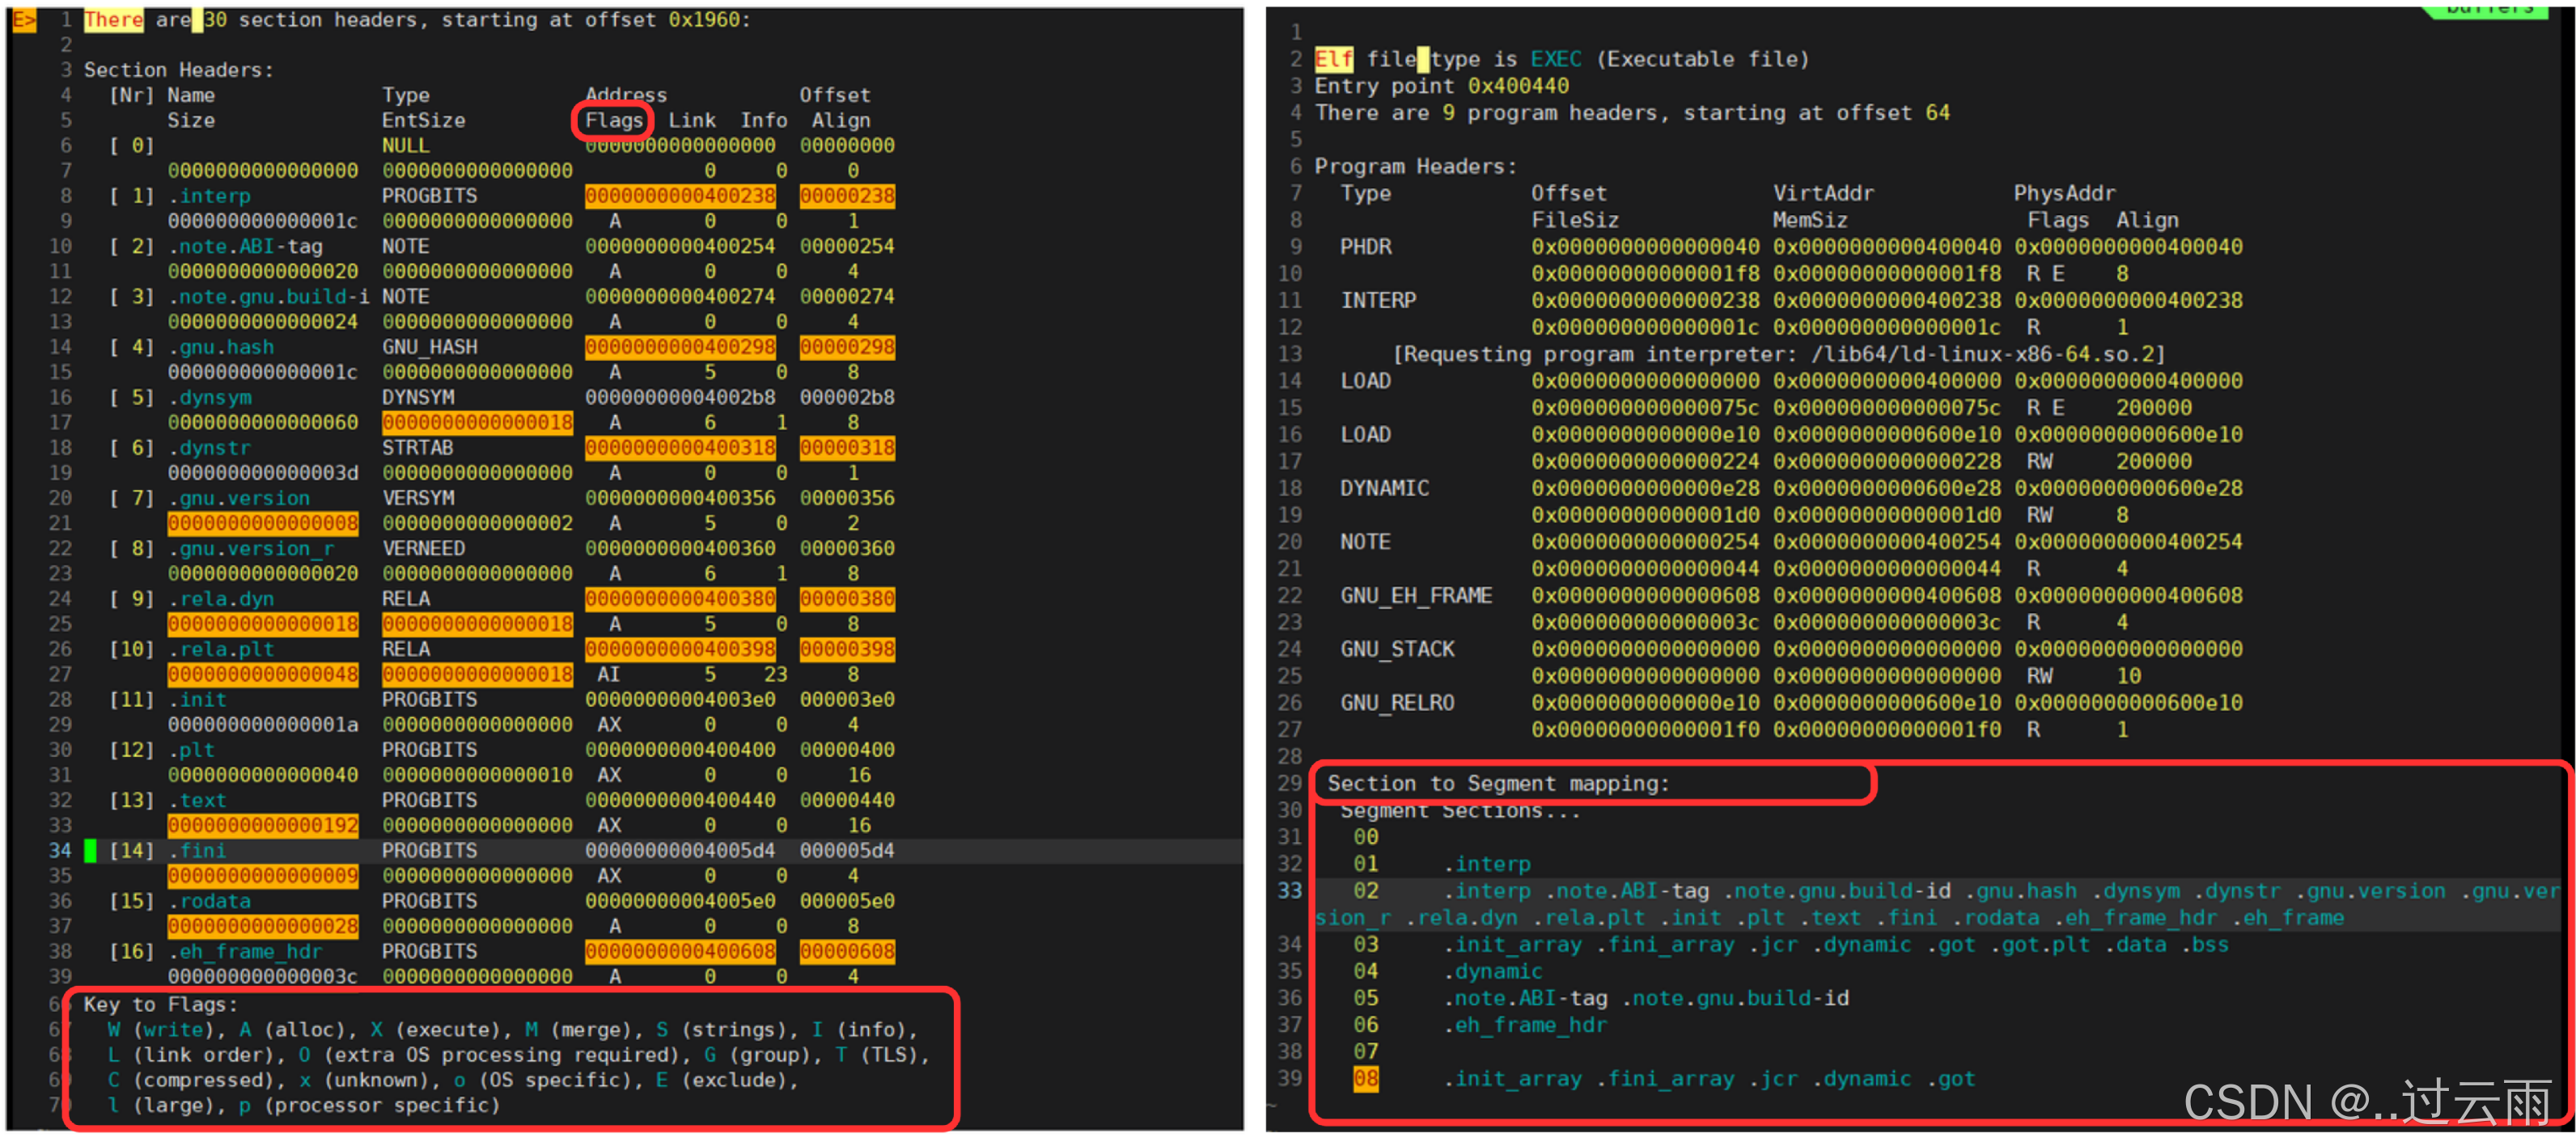Click the GNU_EH_FRAME program header type
Image resolution: width=2576 pixels, height=1146 pixels.
(x=1415, y=596)
